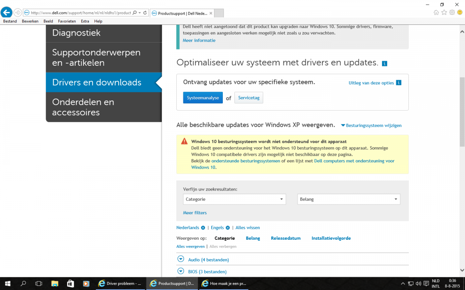Open the Windows Start menu
This screenshot has width=465, height=290.
point(7,283)
